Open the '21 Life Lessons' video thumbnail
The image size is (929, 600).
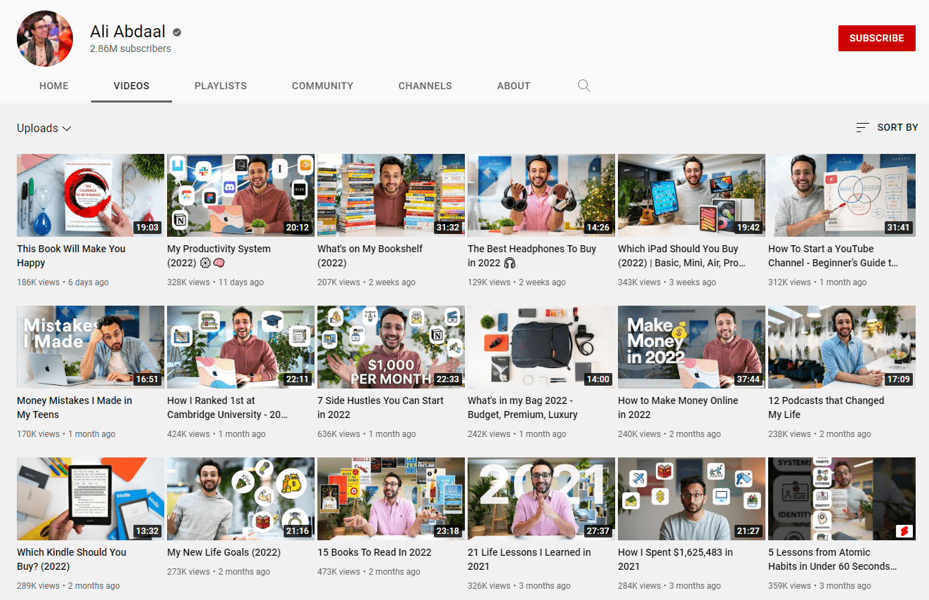[x=541, y=499]
